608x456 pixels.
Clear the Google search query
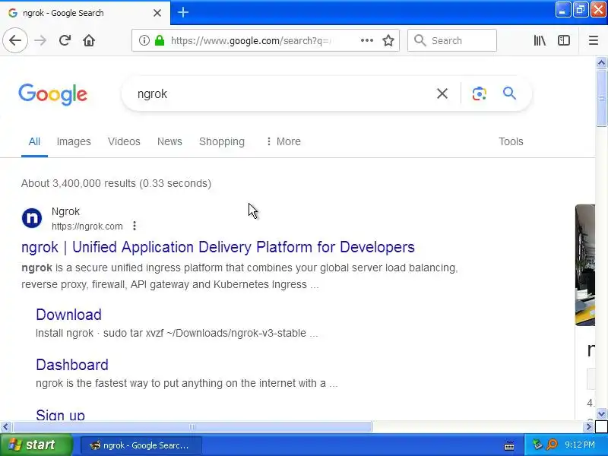pyautogui.click(x=442, y=93)
